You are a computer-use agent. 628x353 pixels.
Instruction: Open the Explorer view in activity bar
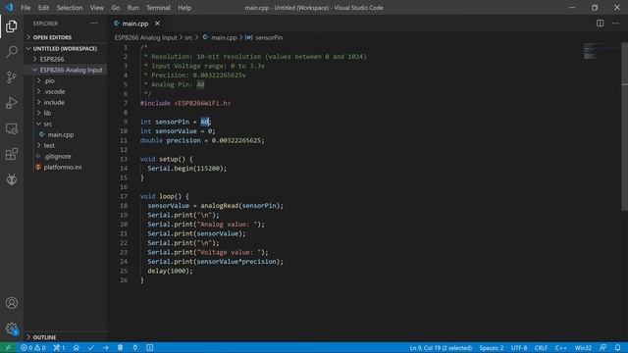point(12,26)
